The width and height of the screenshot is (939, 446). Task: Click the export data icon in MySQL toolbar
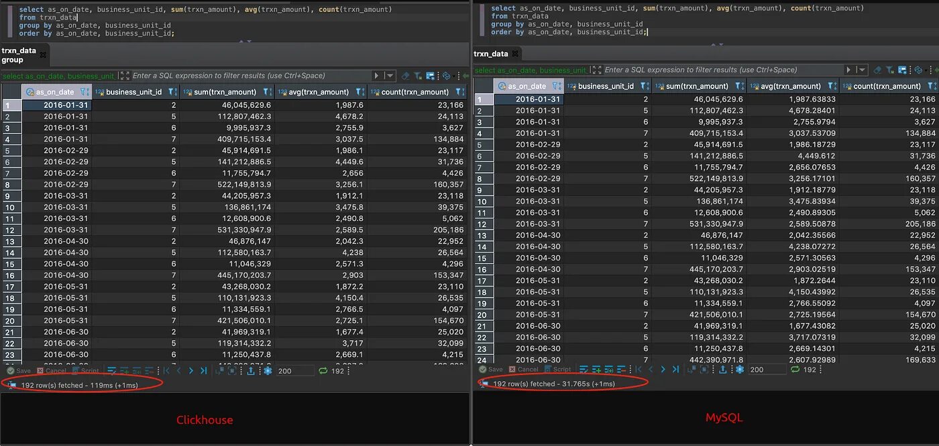coord(722,369)
